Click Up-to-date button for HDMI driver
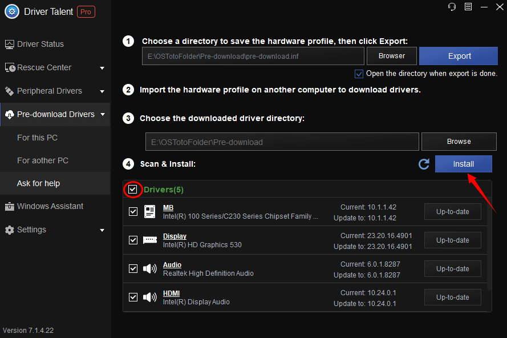Viewport: 507px width, 338px height. pyautogui.click(x=453, y=297)
